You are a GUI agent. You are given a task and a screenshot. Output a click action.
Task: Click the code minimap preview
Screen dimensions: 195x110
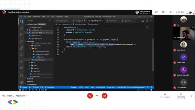pos(149,27)
